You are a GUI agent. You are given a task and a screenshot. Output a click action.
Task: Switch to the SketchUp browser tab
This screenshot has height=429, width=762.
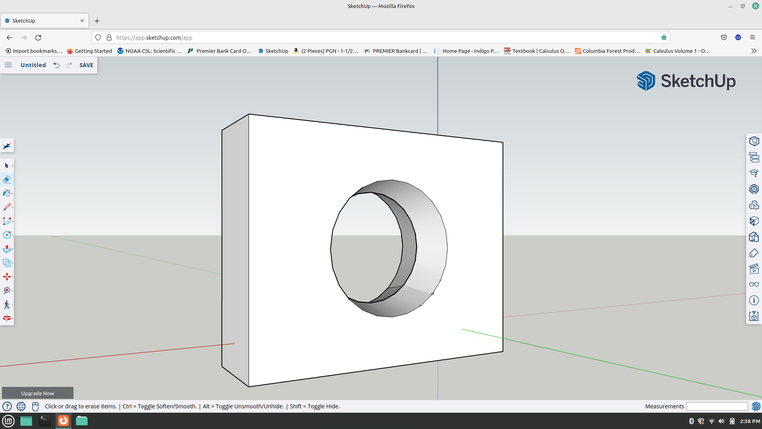(44, 21)
